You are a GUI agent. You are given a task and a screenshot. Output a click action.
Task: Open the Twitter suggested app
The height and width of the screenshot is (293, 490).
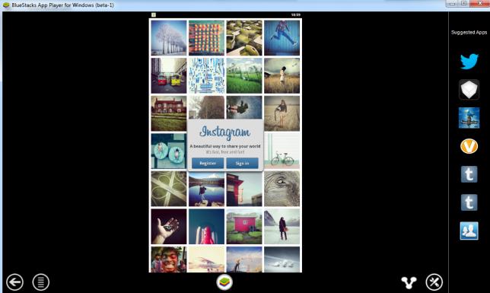tap(469, 62)
